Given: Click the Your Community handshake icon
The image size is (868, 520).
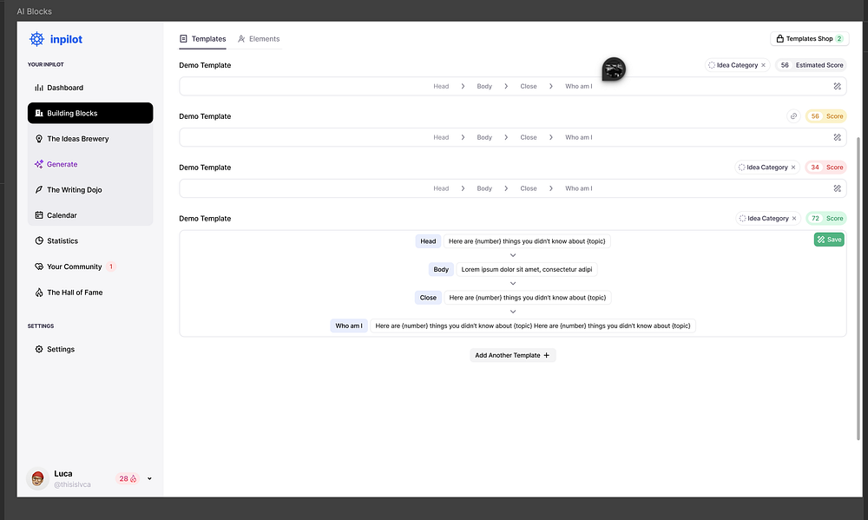Looking at the screenshot, I should pos(39,267).
